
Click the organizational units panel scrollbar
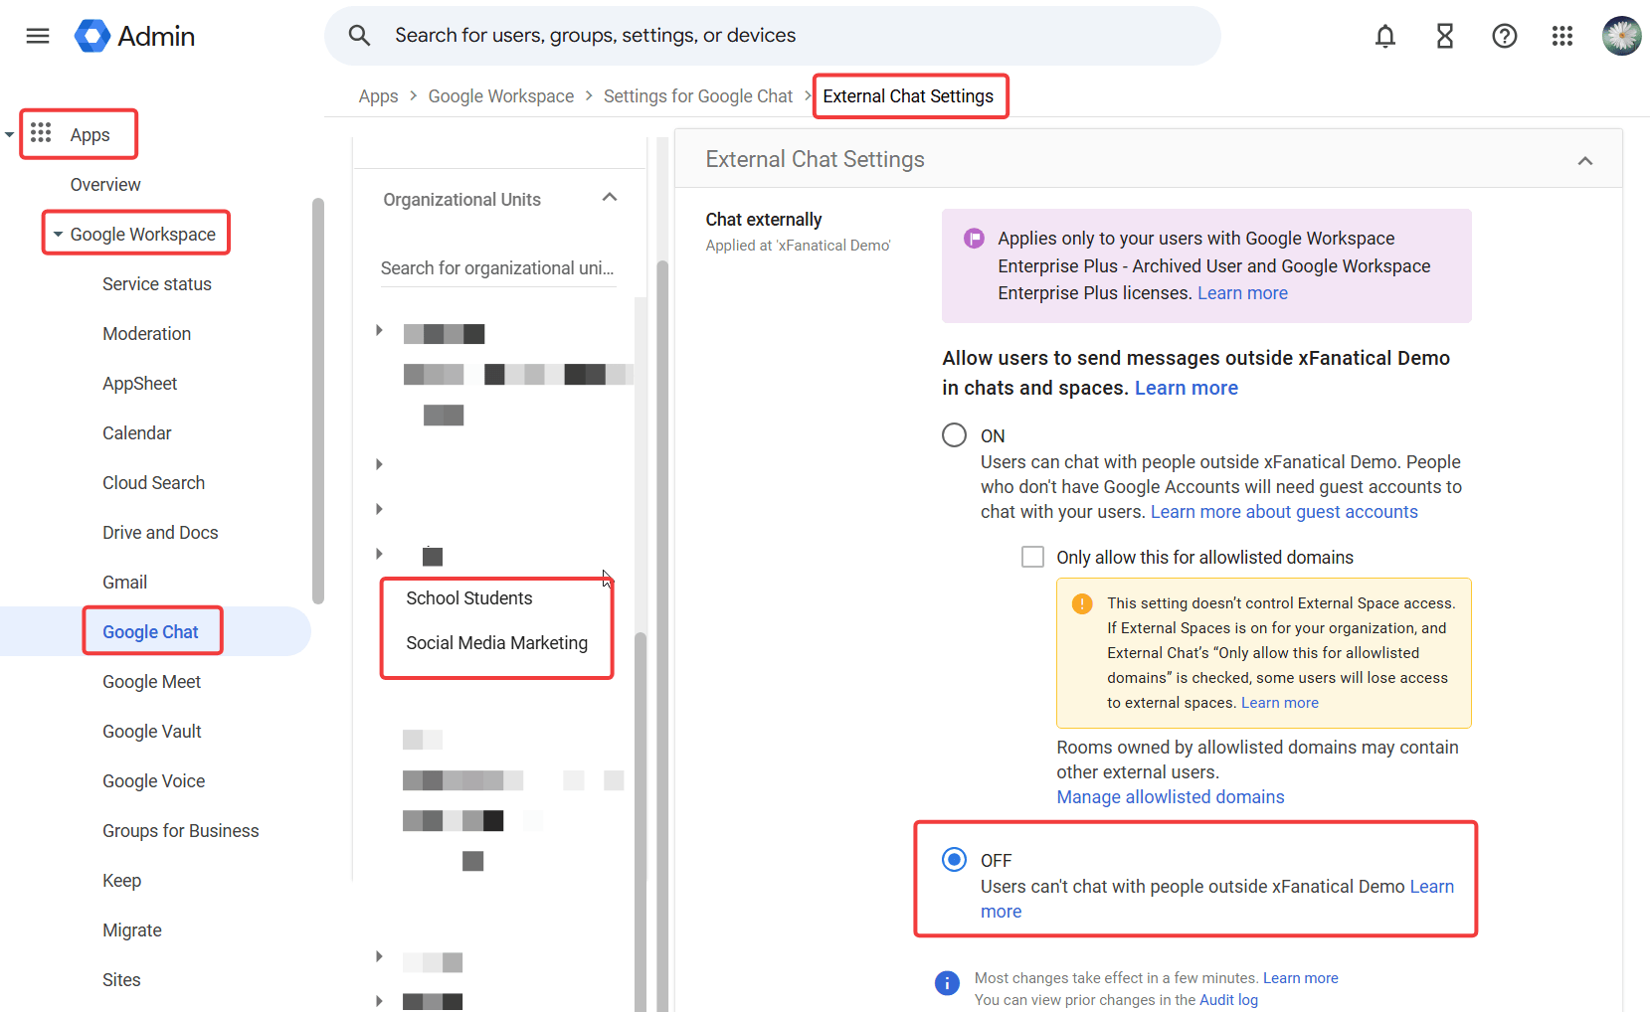tap(641, 820)
